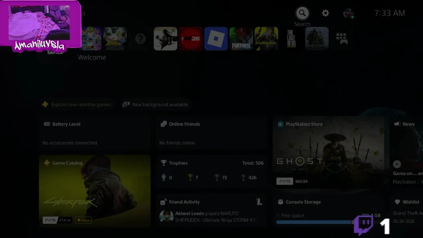This screenshot has width=423, height=238.
Task: Click the Trophies cup icon
Action: [164, 163]
